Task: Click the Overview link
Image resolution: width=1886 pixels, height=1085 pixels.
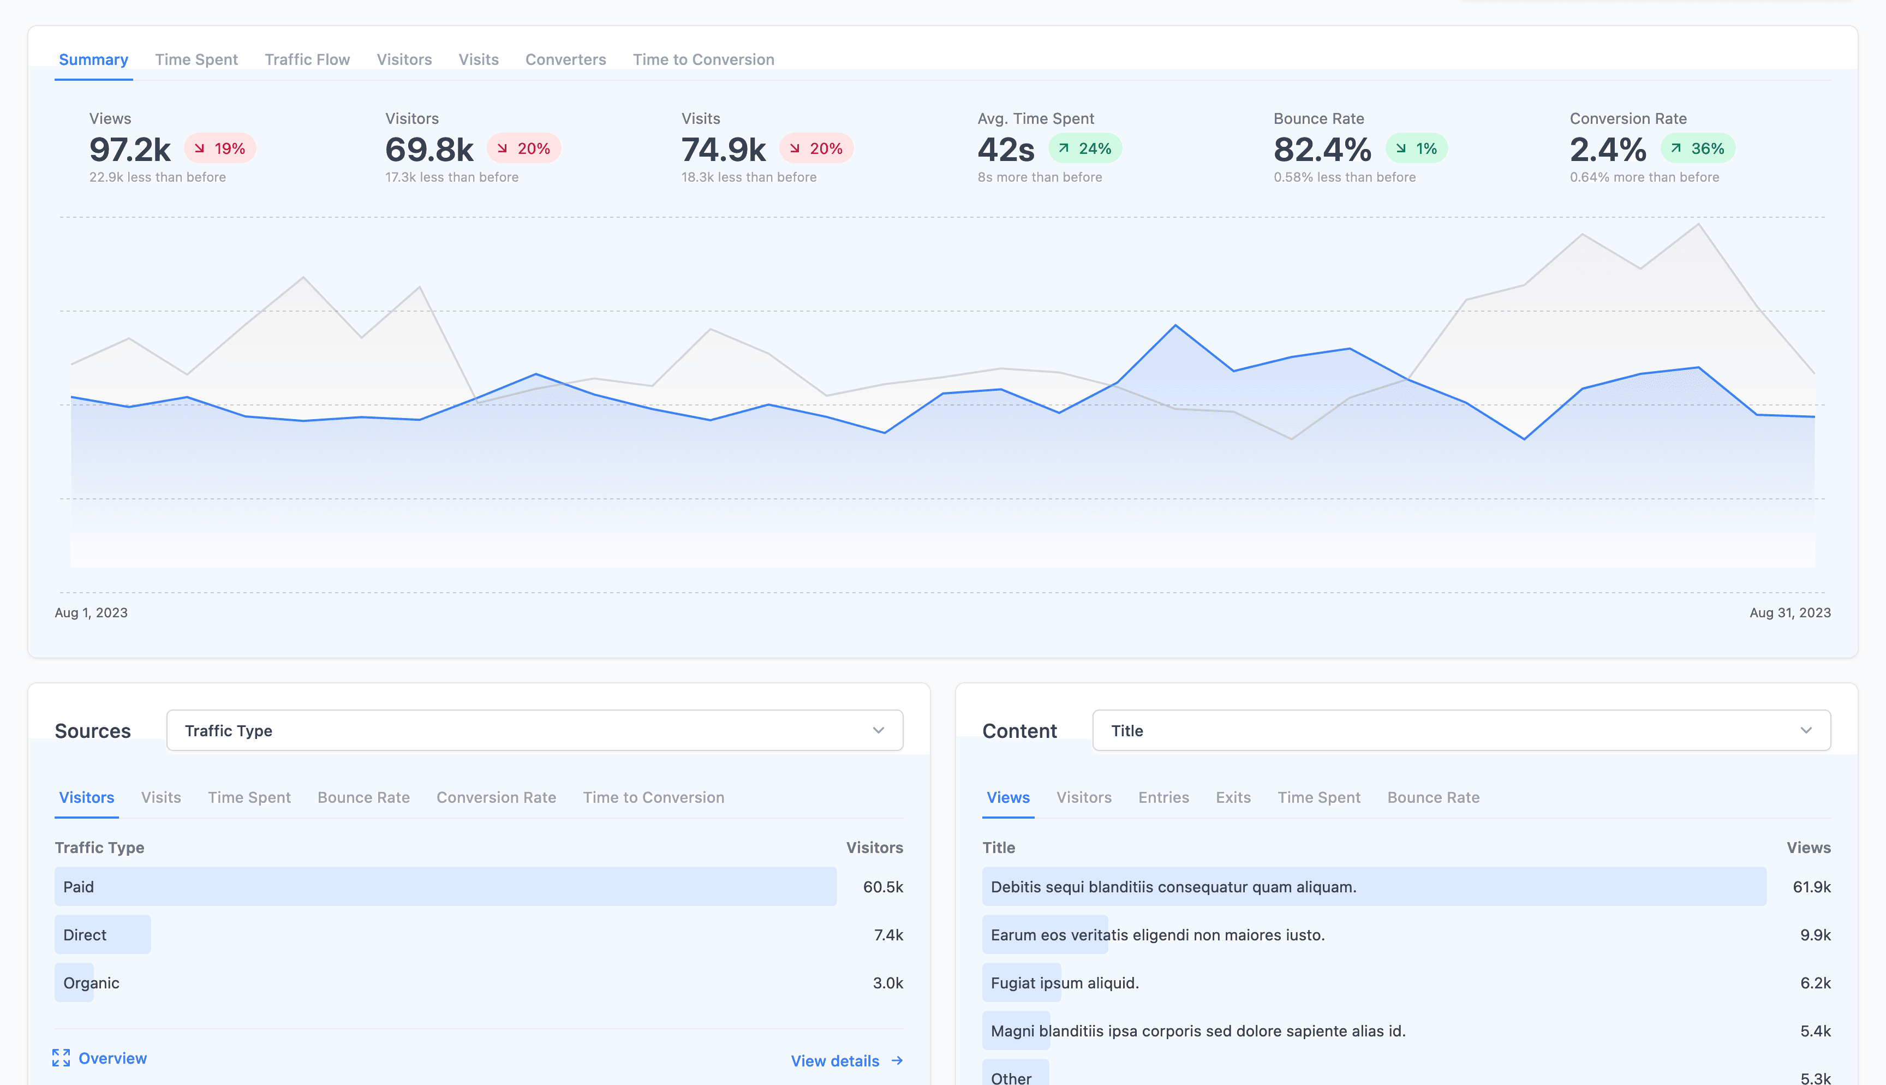Action: [x=112, y=1058]
